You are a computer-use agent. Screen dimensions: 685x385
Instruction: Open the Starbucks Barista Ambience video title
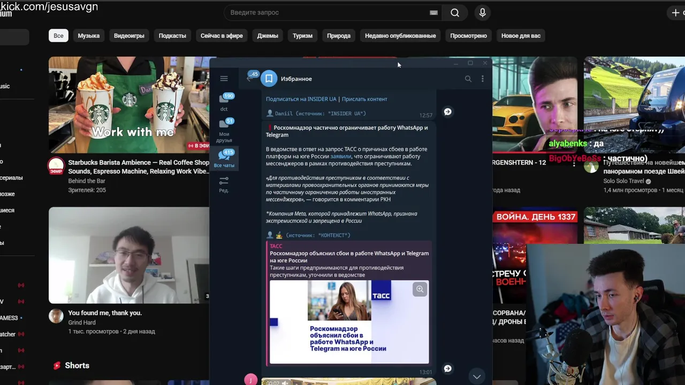point(139,167)
